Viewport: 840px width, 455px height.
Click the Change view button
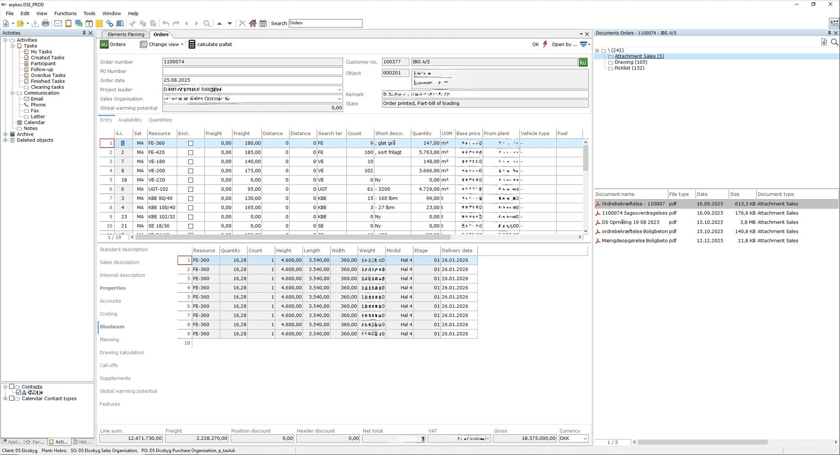coord(161,44)
